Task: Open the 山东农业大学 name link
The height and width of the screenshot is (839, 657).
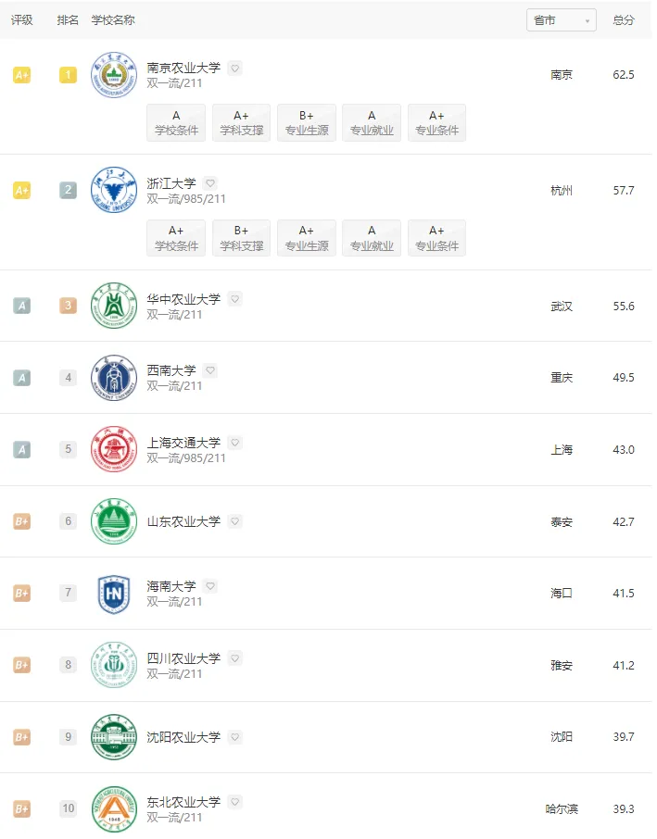Action: click(183, 521)
